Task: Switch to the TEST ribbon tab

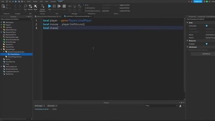Action: 41,1
